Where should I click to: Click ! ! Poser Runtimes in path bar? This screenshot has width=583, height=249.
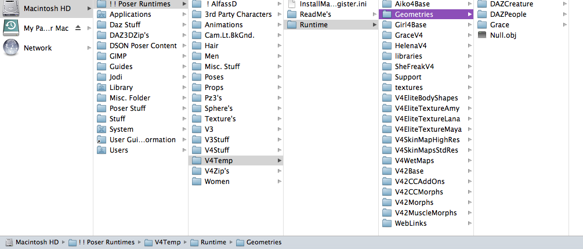[102, 242]
